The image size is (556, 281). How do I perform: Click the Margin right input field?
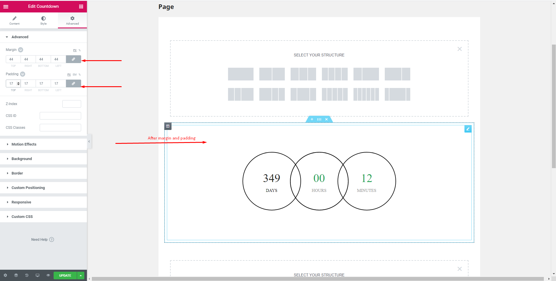(28, 59)
